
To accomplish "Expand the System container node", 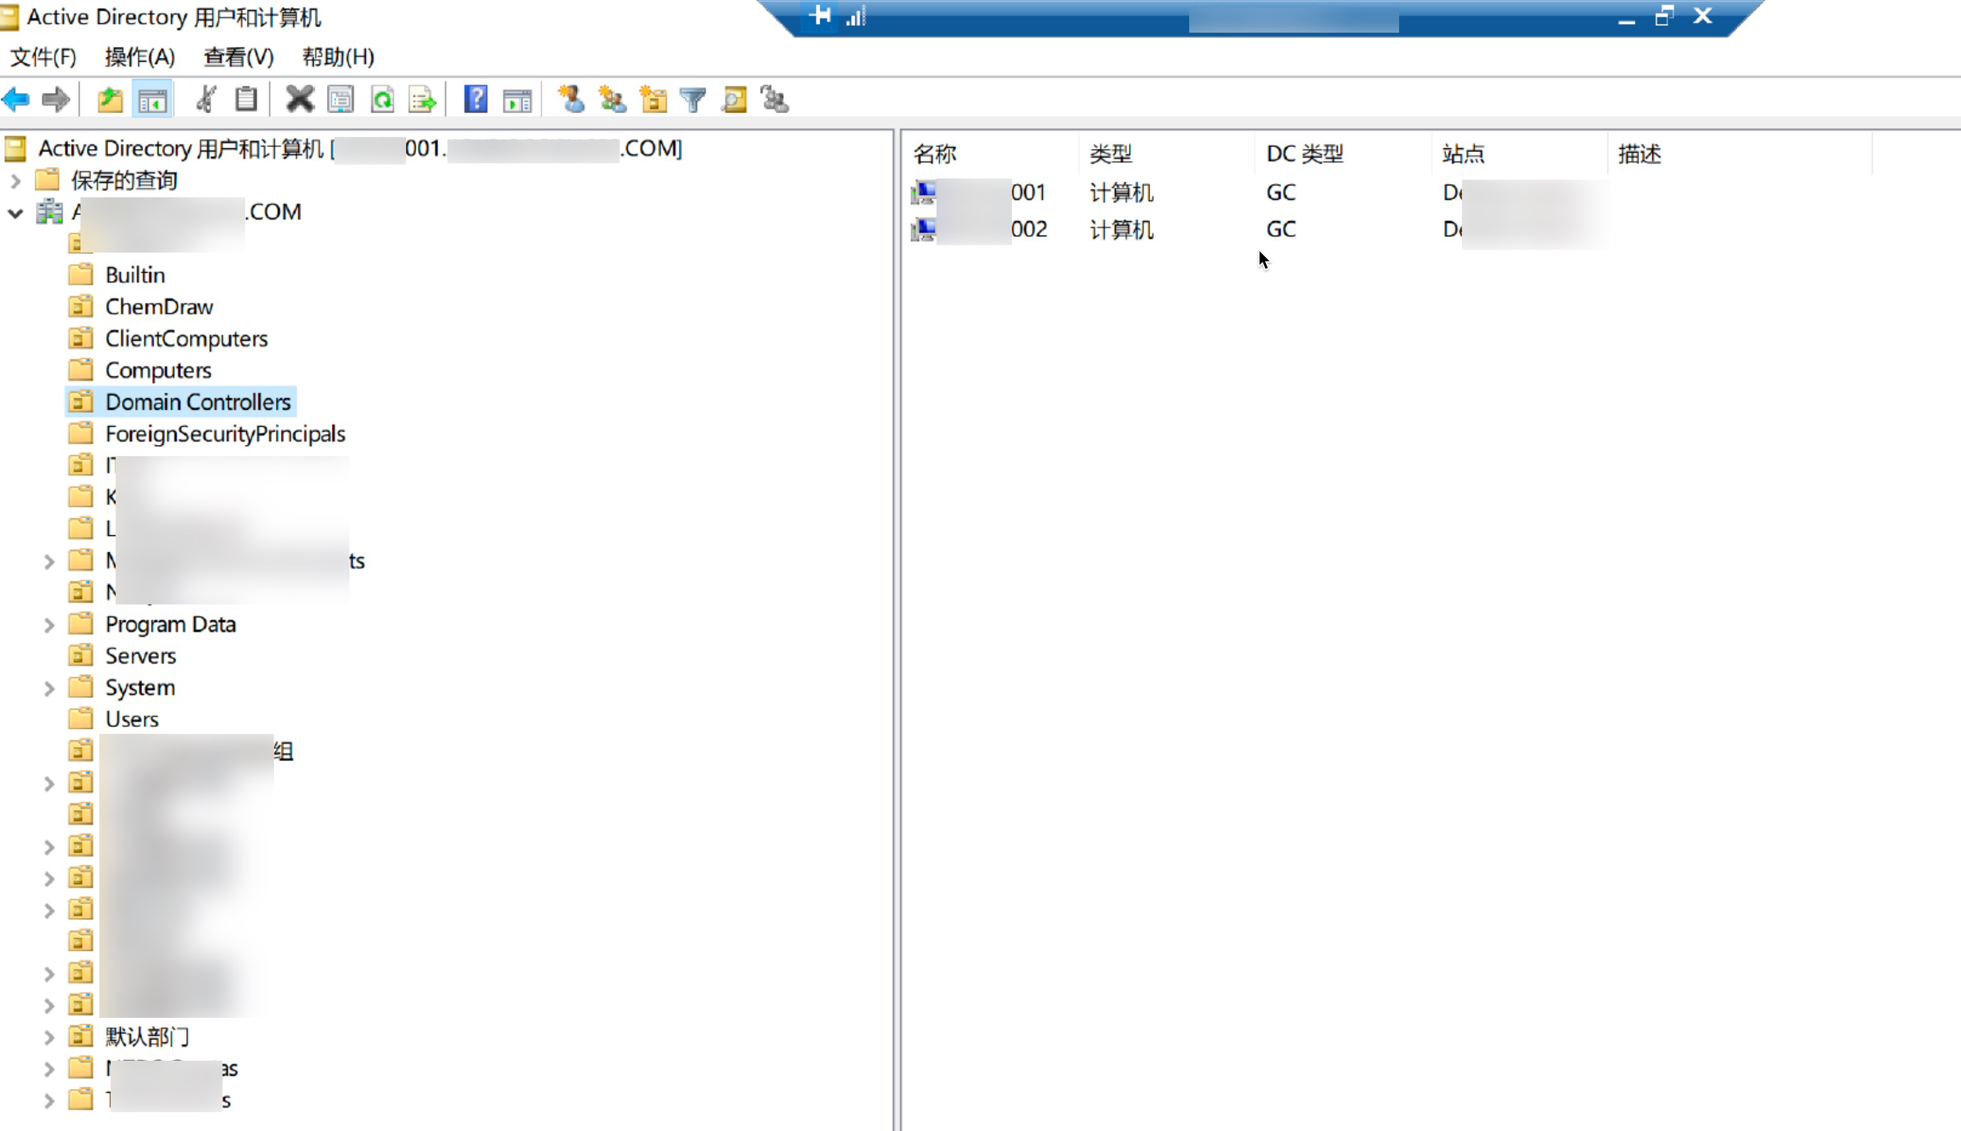I will 49,688.
